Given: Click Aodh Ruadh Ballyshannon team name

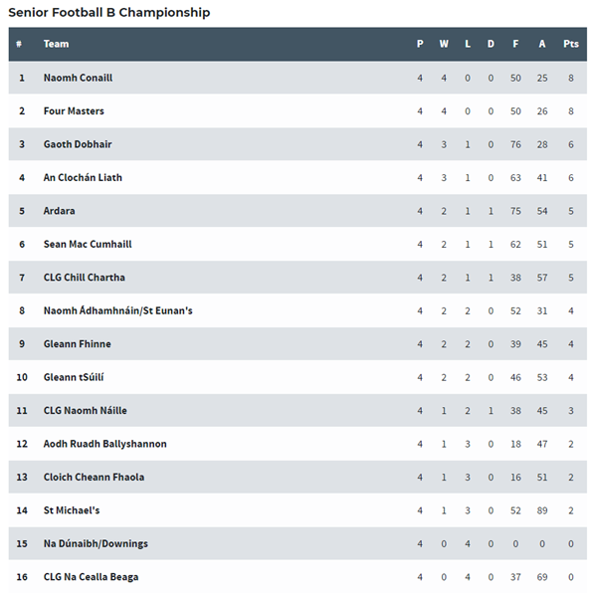Looking at the screenshot, I should pos(105,444).
